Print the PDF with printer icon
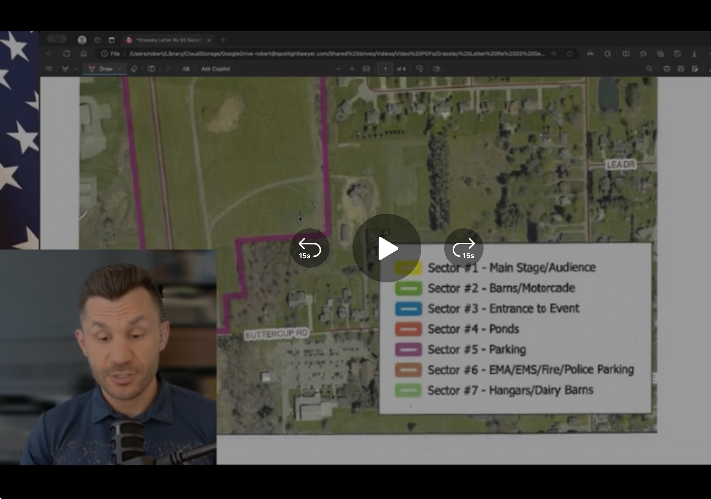Screen dimensions: 711x499 pos(667,69)
